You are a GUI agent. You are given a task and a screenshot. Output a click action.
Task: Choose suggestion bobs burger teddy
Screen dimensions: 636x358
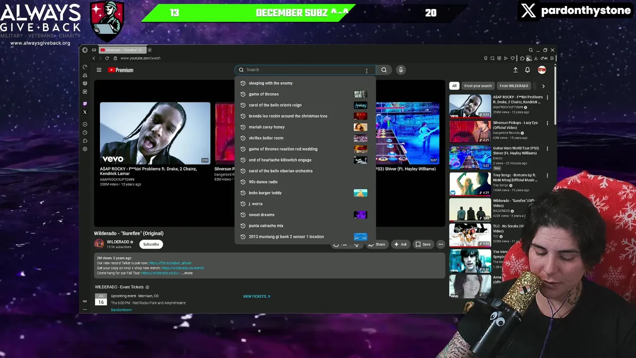305,192
